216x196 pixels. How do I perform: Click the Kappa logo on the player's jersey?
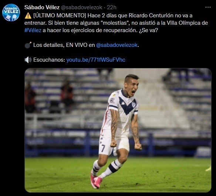point(123,103)
